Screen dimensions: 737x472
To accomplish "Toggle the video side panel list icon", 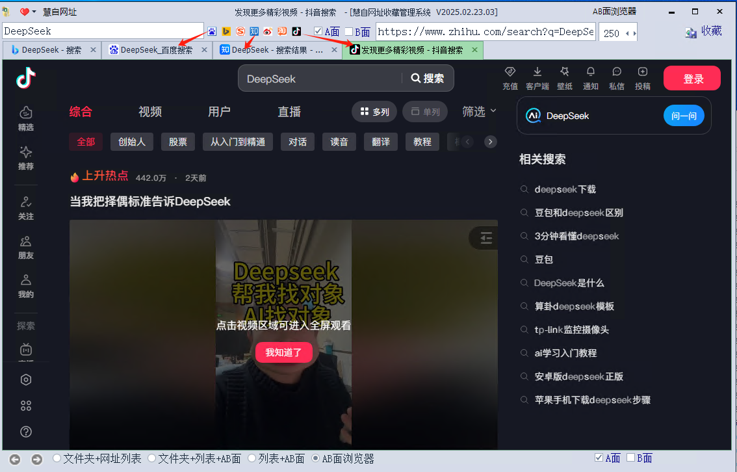I will pos(486,239).
